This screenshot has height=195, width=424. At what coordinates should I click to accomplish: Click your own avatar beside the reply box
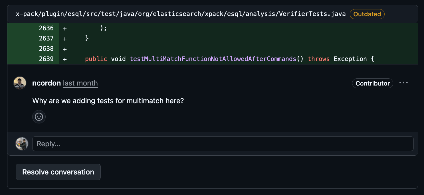[x=22, y=144]
